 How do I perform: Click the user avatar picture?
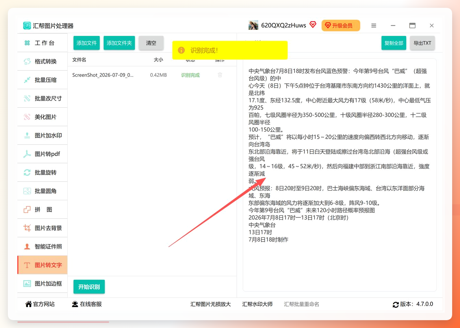tap(253, 25)
